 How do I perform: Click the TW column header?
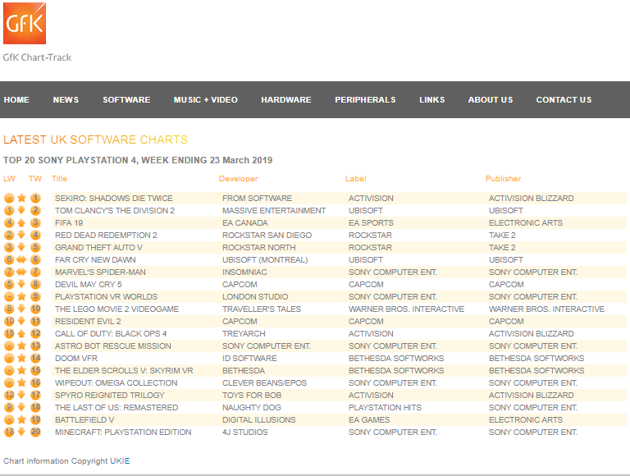[35, 179]
